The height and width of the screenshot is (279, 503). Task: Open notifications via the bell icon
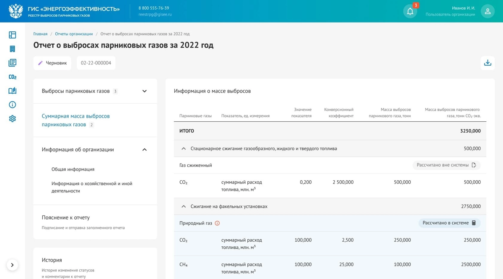pos(410,10)
